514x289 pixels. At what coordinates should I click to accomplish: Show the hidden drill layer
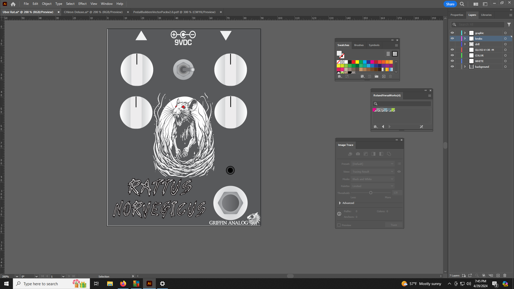[x=452, y=44]
